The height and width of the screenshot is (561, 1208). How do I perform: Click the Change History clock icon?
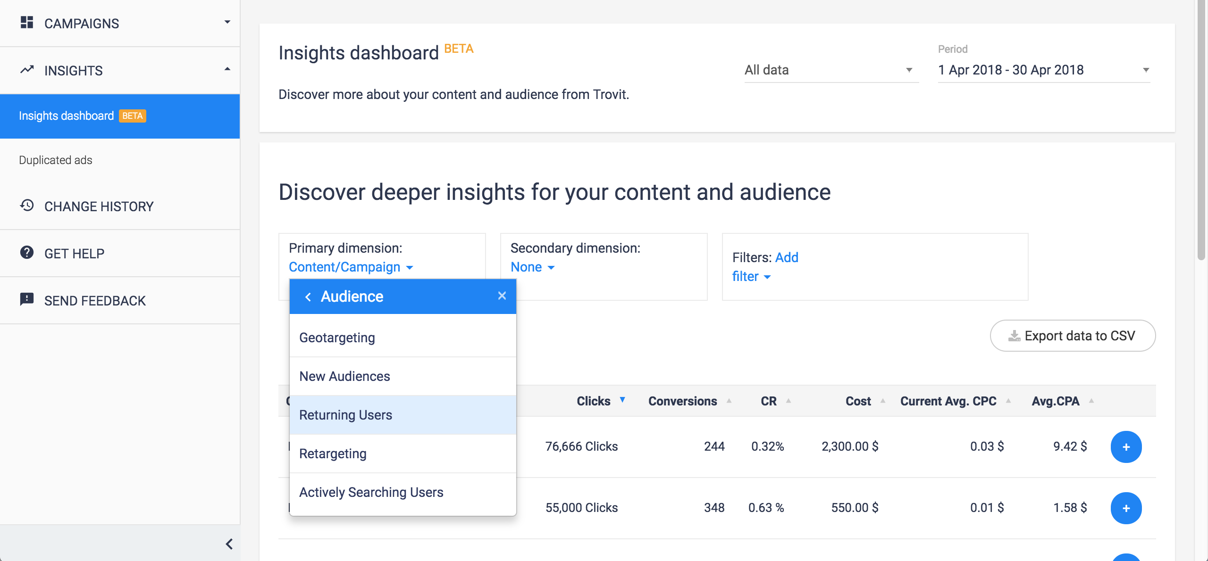click(x=27, y=206)
